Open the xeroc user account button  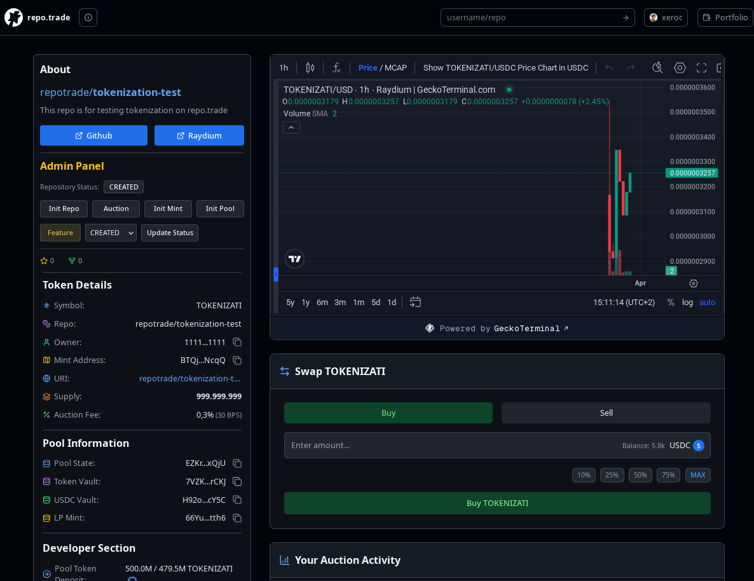tap(666, 18)
